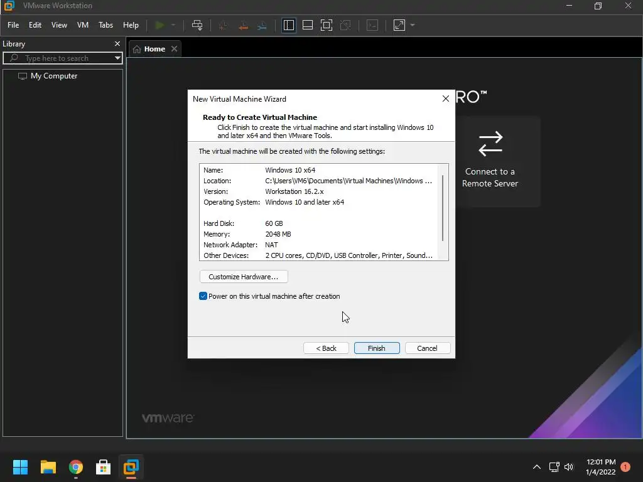Click the Other Devices row text

318,255
